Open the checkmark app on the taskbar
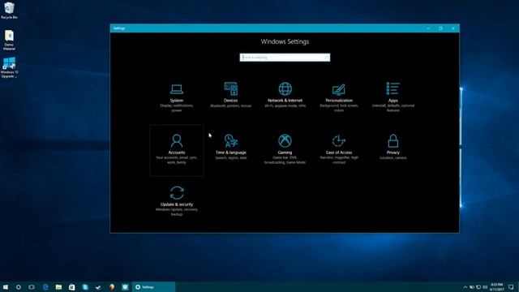Viewport: 519px width, 292px height. point(98,287)
